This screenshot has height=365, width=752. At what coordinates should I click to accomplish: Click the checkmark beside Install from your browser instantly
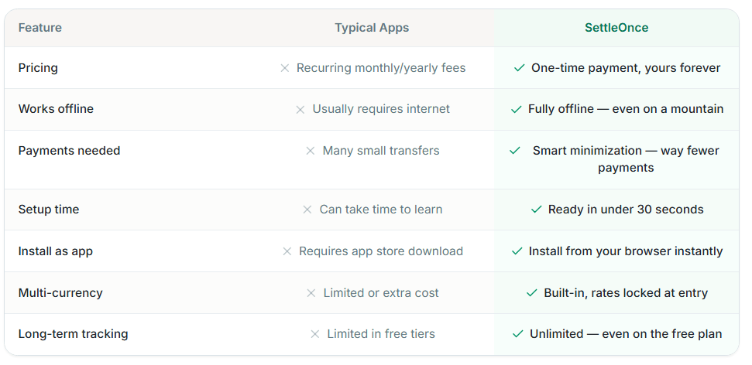coord(517,251)
